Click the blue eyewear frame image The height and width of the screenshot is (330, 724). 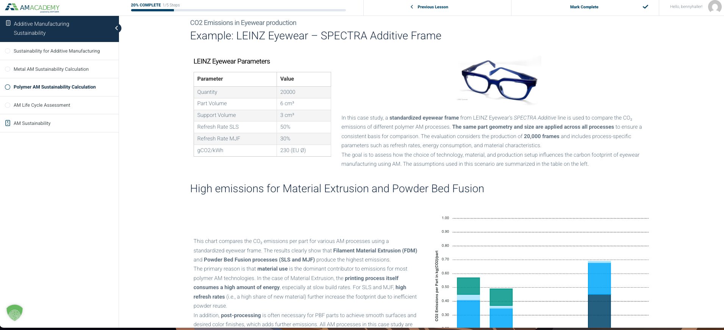coord(499,81)
